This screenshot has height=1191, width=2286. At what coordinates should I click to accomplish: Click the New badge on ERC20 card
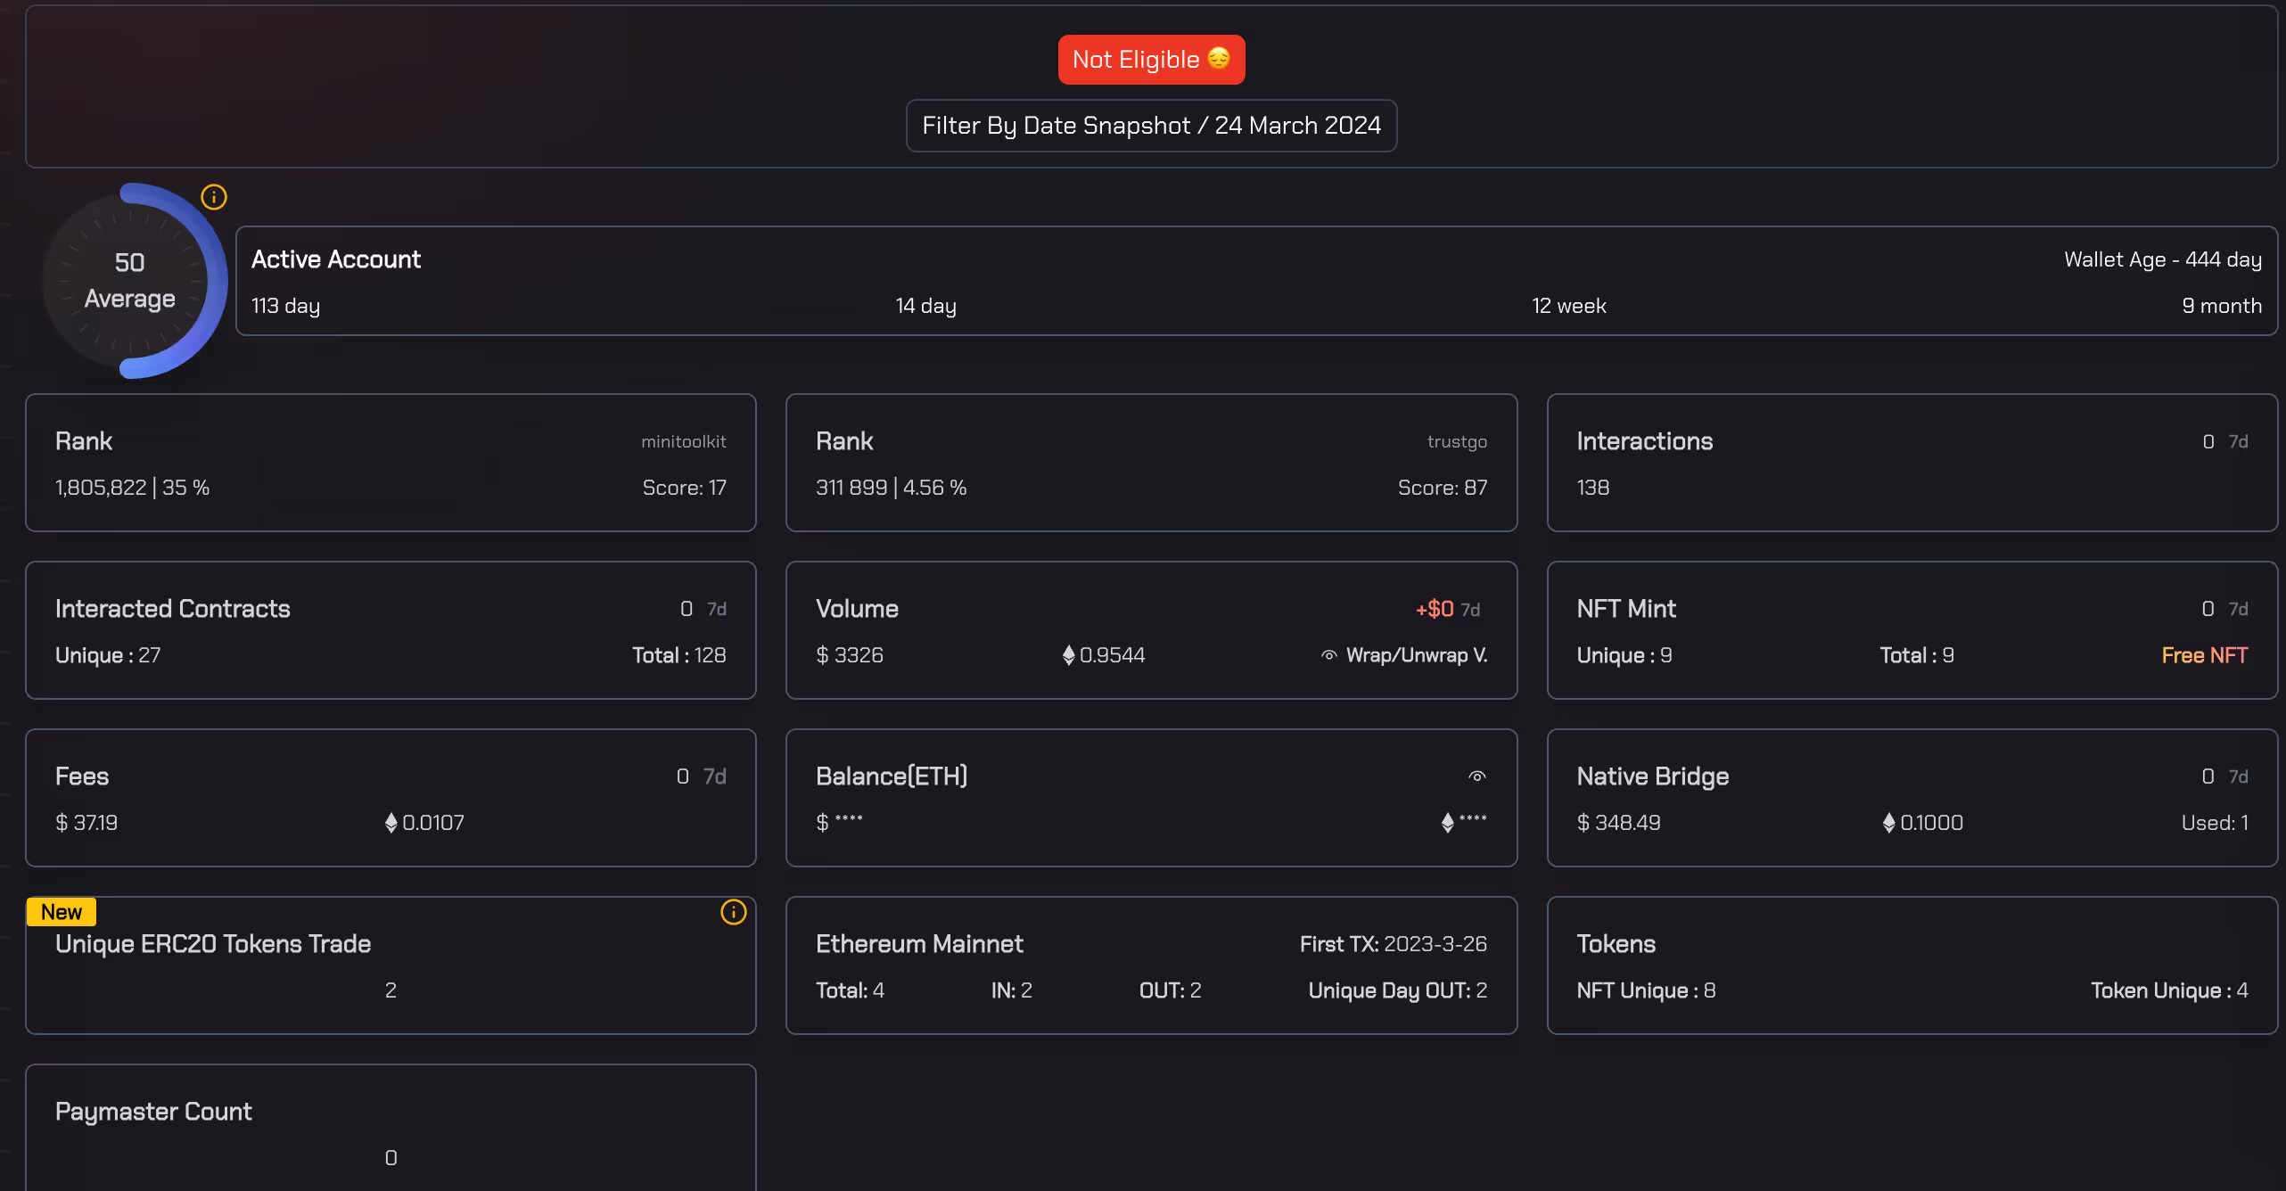click(62, 912)
